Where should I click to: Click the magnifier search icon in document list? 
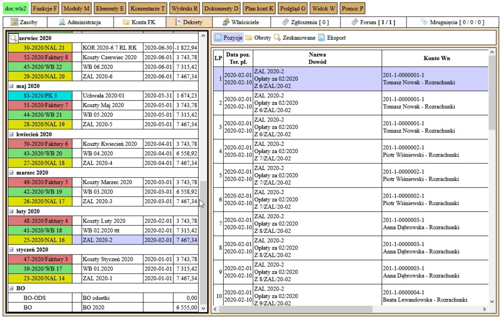(14, 38)
